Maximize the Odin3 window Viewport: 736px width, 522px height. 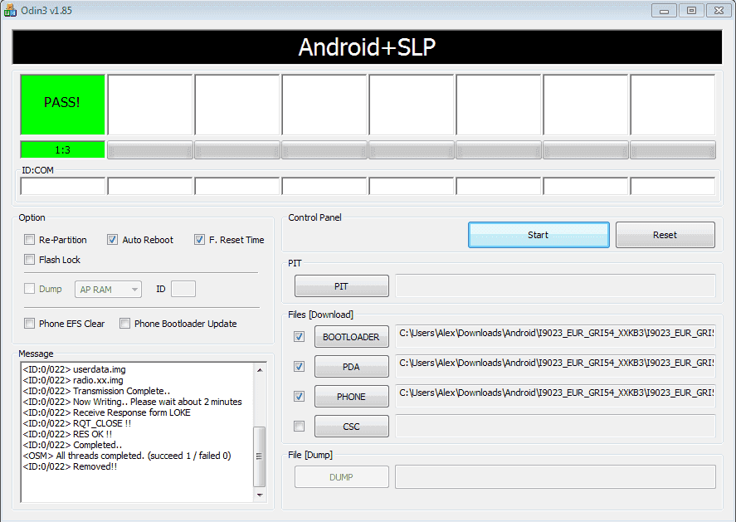691,10
